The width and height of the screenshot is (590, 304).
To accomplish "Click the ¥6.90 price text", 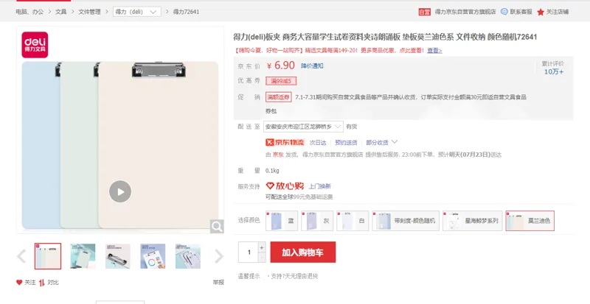I will pyautogui.click(x=281, y=66).
